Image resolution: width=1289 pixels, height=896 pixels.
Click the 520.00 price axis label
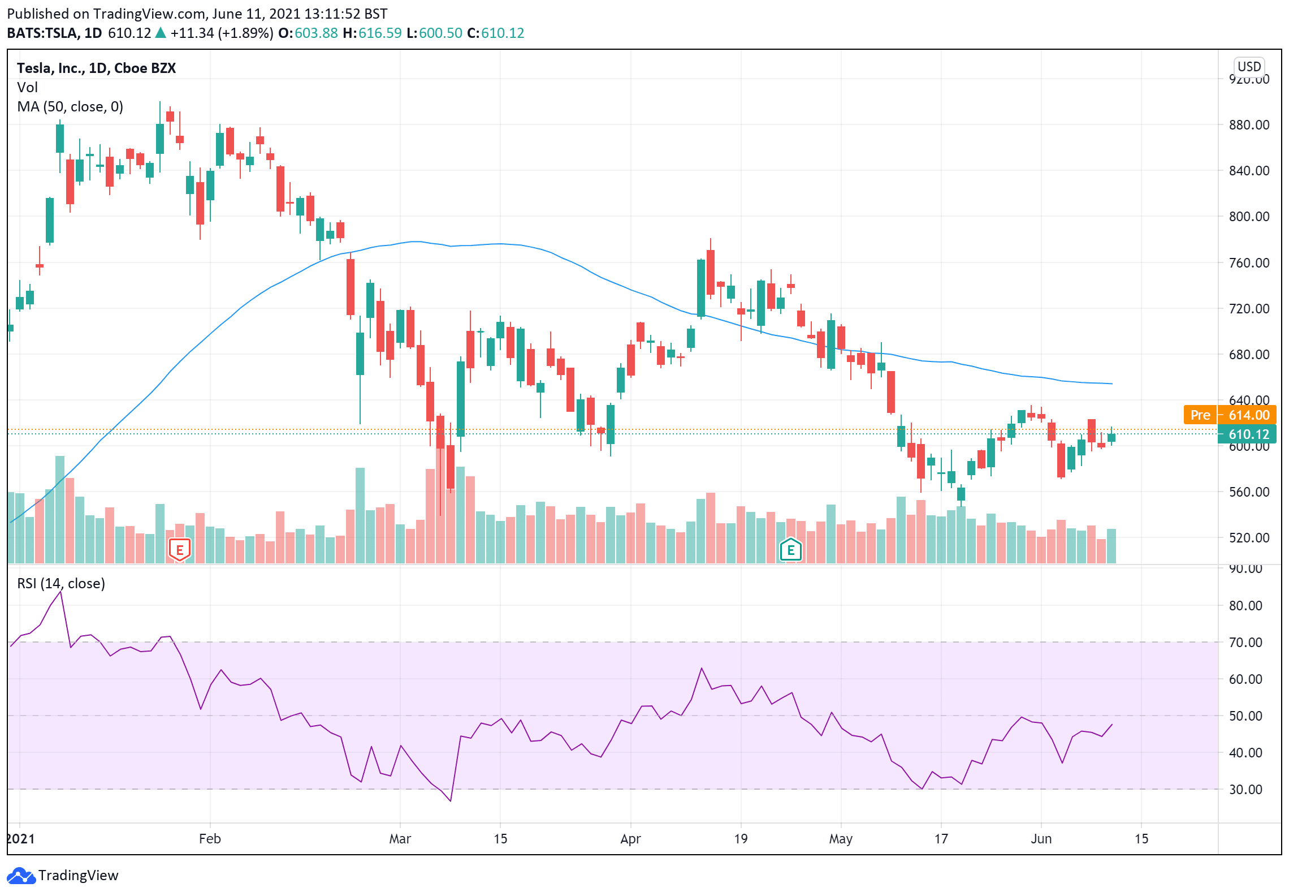(1249, 537)
